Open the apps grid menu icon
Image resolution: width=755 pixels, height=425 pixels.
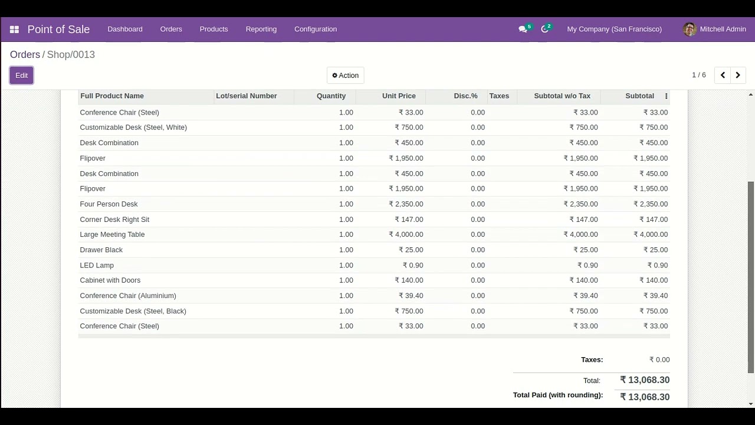(14, 29)
